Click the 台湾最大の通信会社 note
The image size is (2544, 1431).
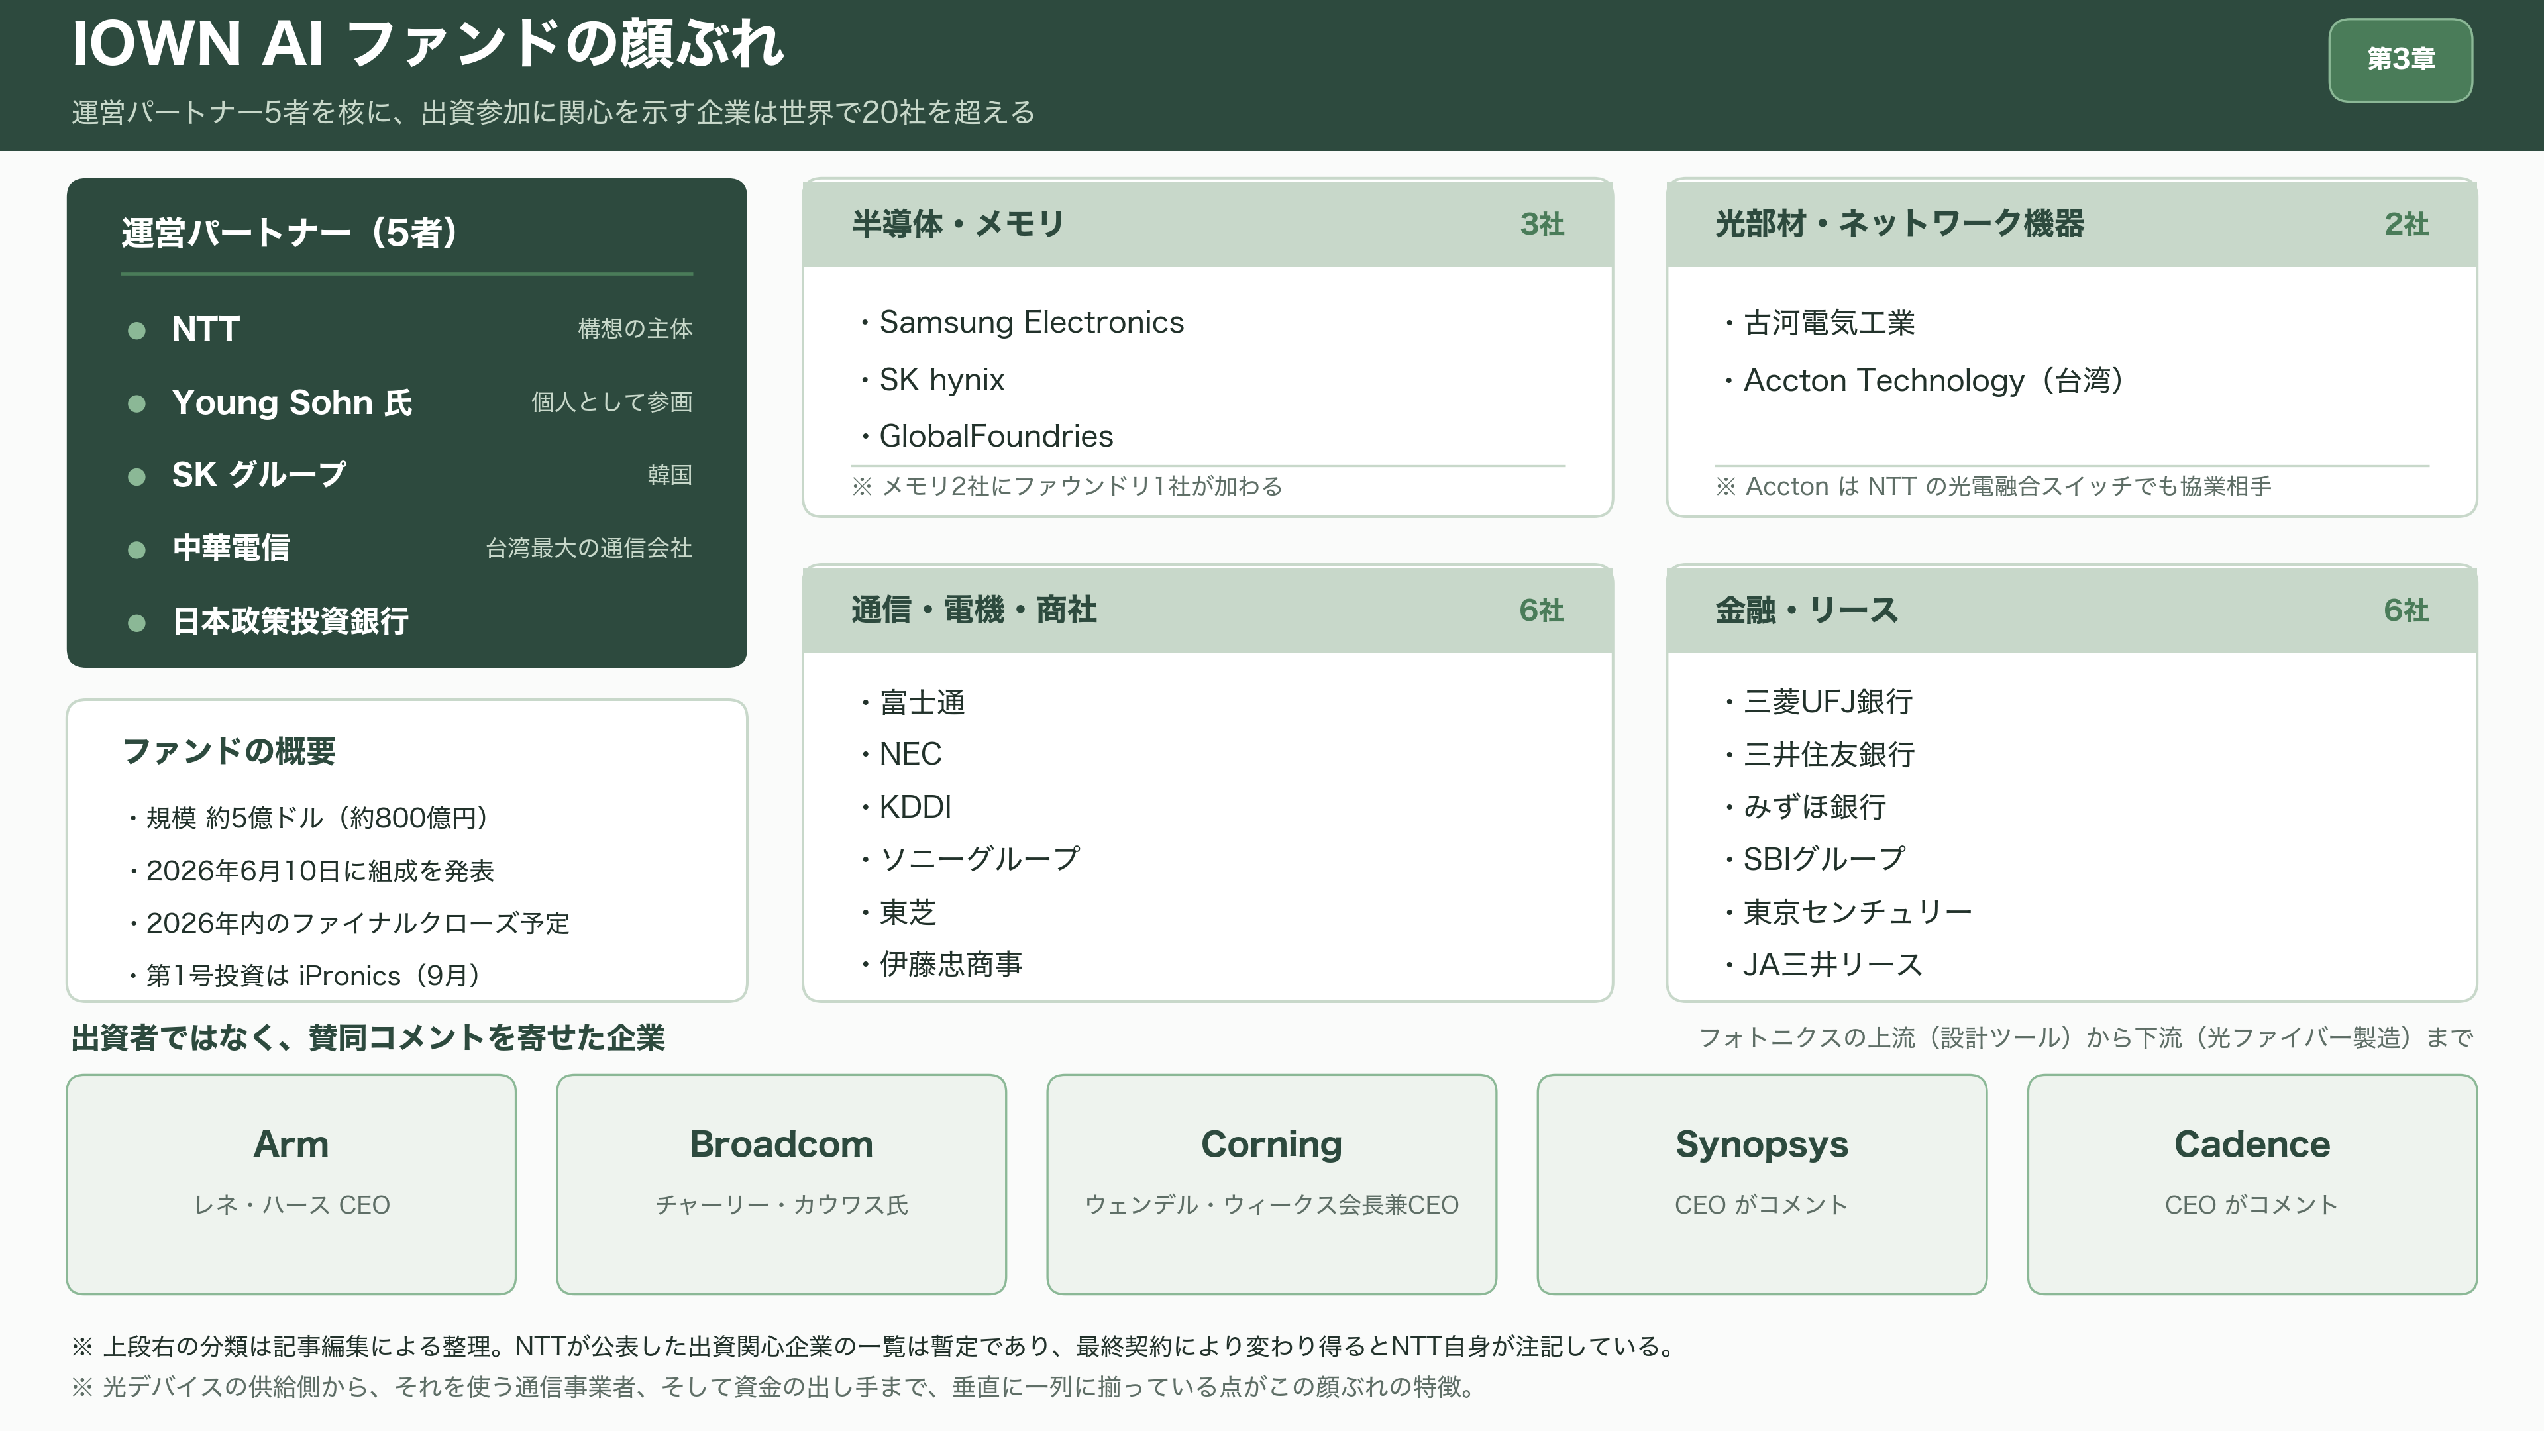click(x=588, y=548)
